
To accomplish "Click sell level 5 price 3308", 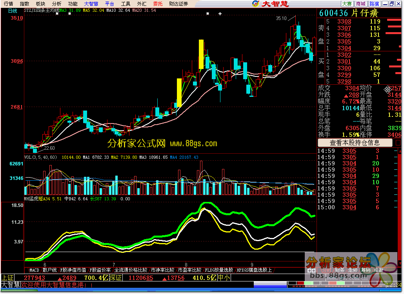I will [344, 22].
